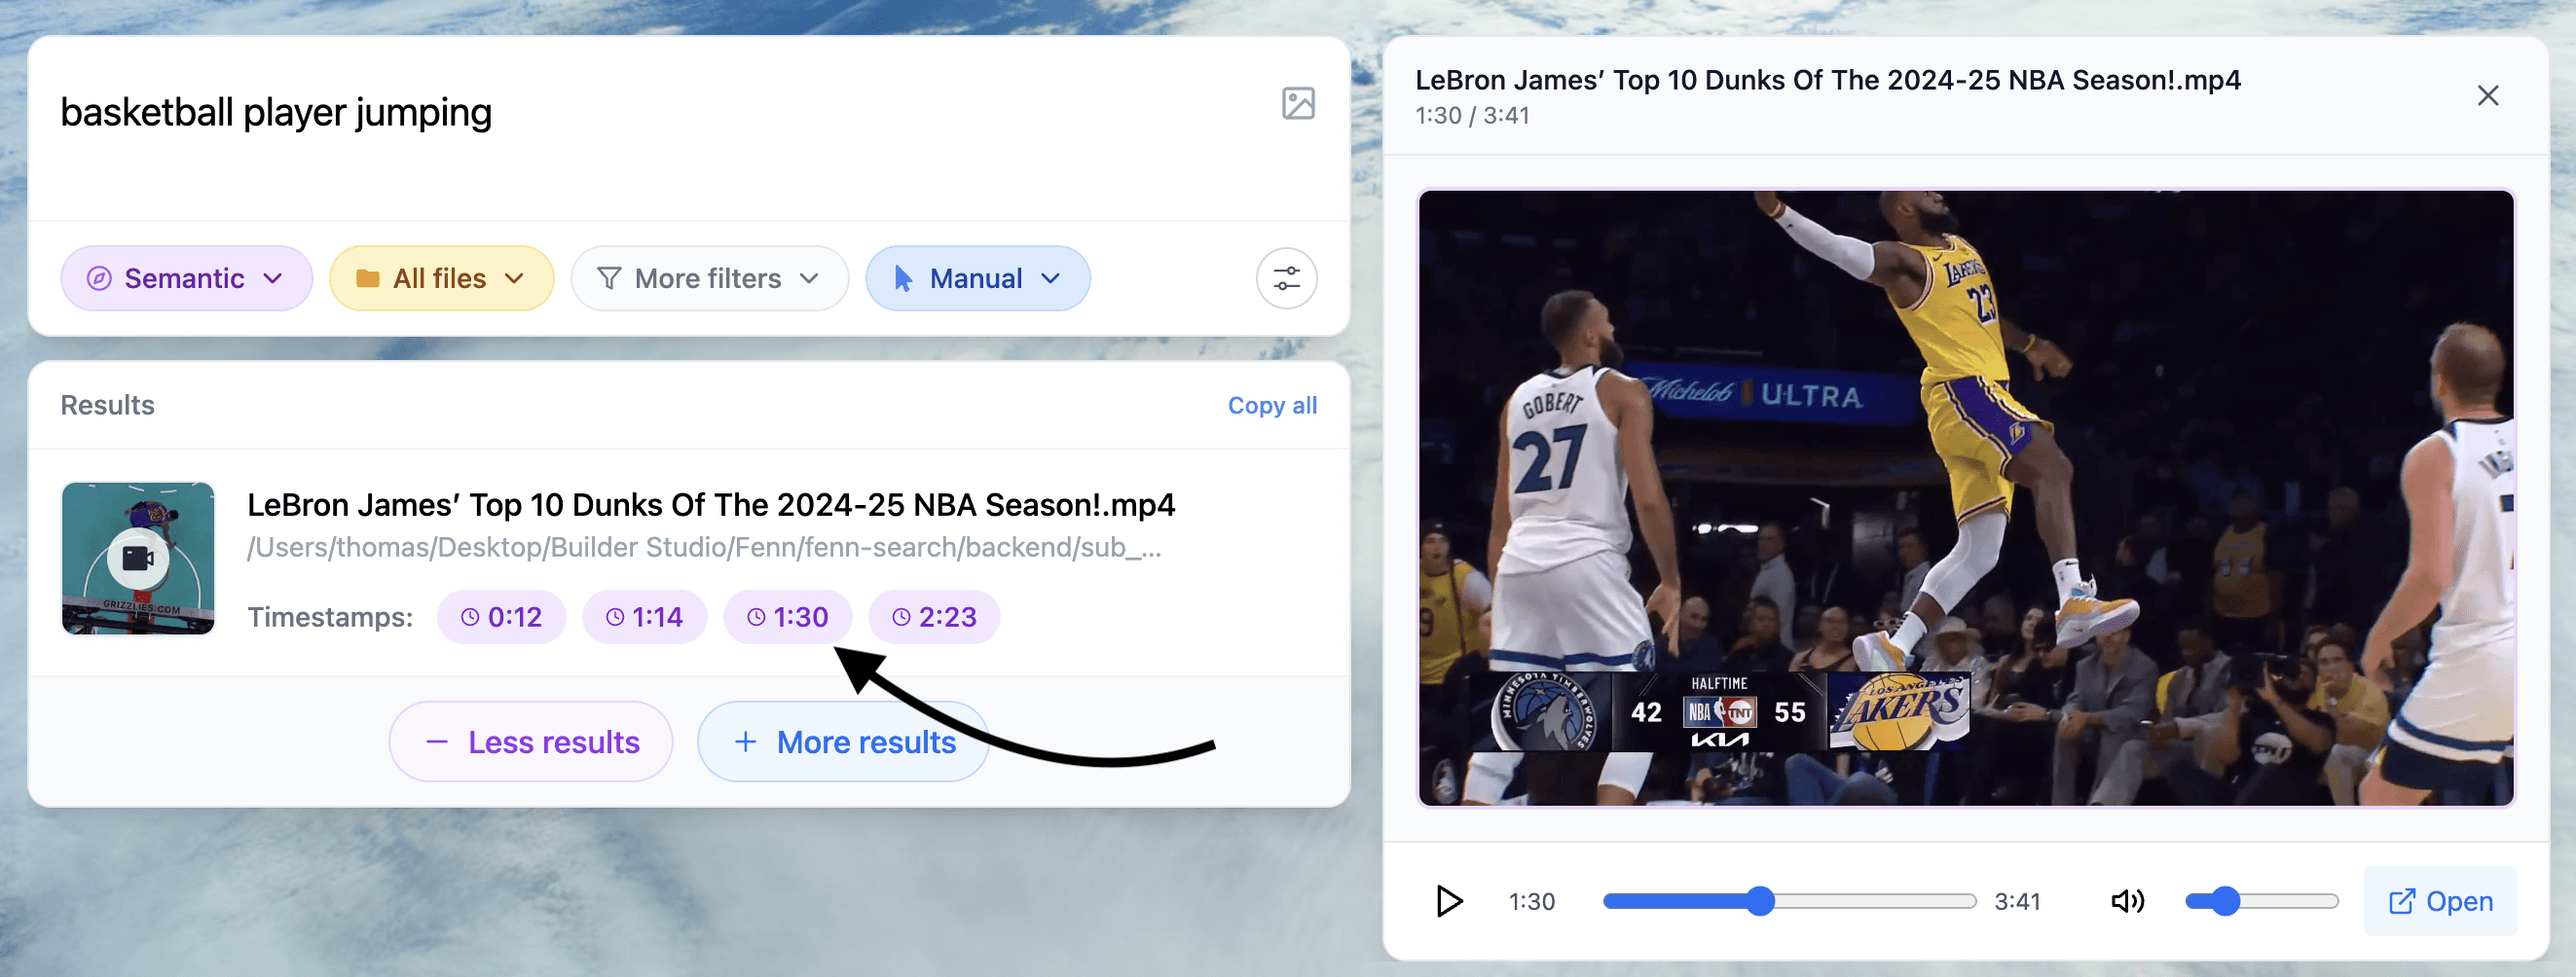Adjust the volume slider handle
Image resolution: width=2576 pixels, height=977 pixels.
2224,901
